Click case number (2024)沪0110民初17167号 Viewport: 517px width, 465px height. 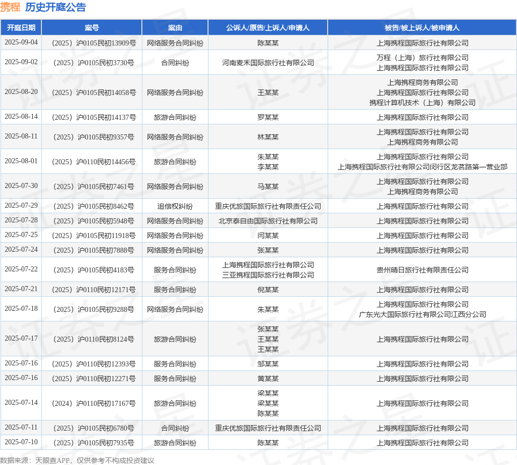(x=94, y=403)
